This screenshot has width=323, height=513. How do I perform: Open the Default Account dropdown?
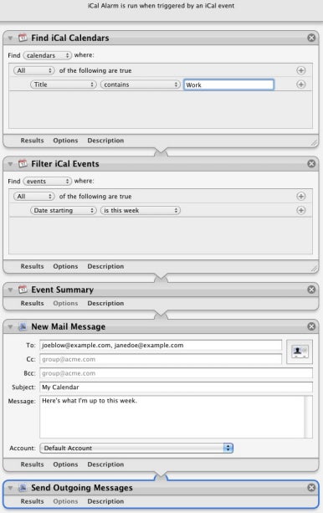point(136,448)
